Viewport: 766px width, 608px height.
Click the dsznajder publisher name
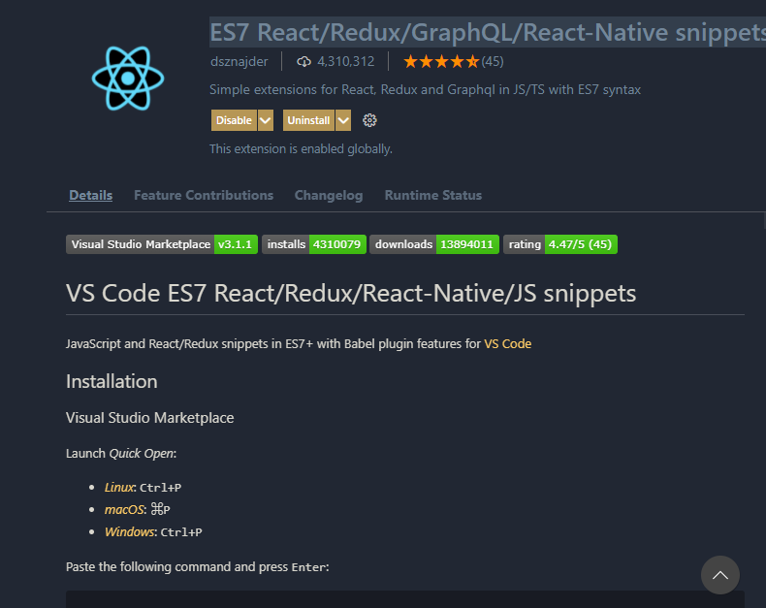click(239, 62)
